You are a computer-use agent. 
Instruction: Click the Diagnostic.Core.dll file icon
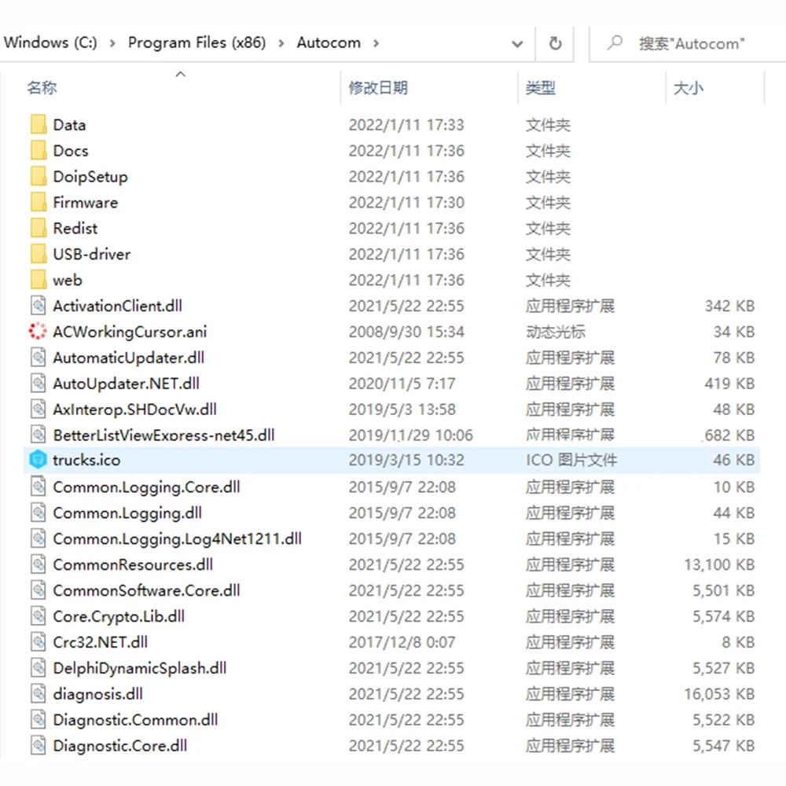38,745
